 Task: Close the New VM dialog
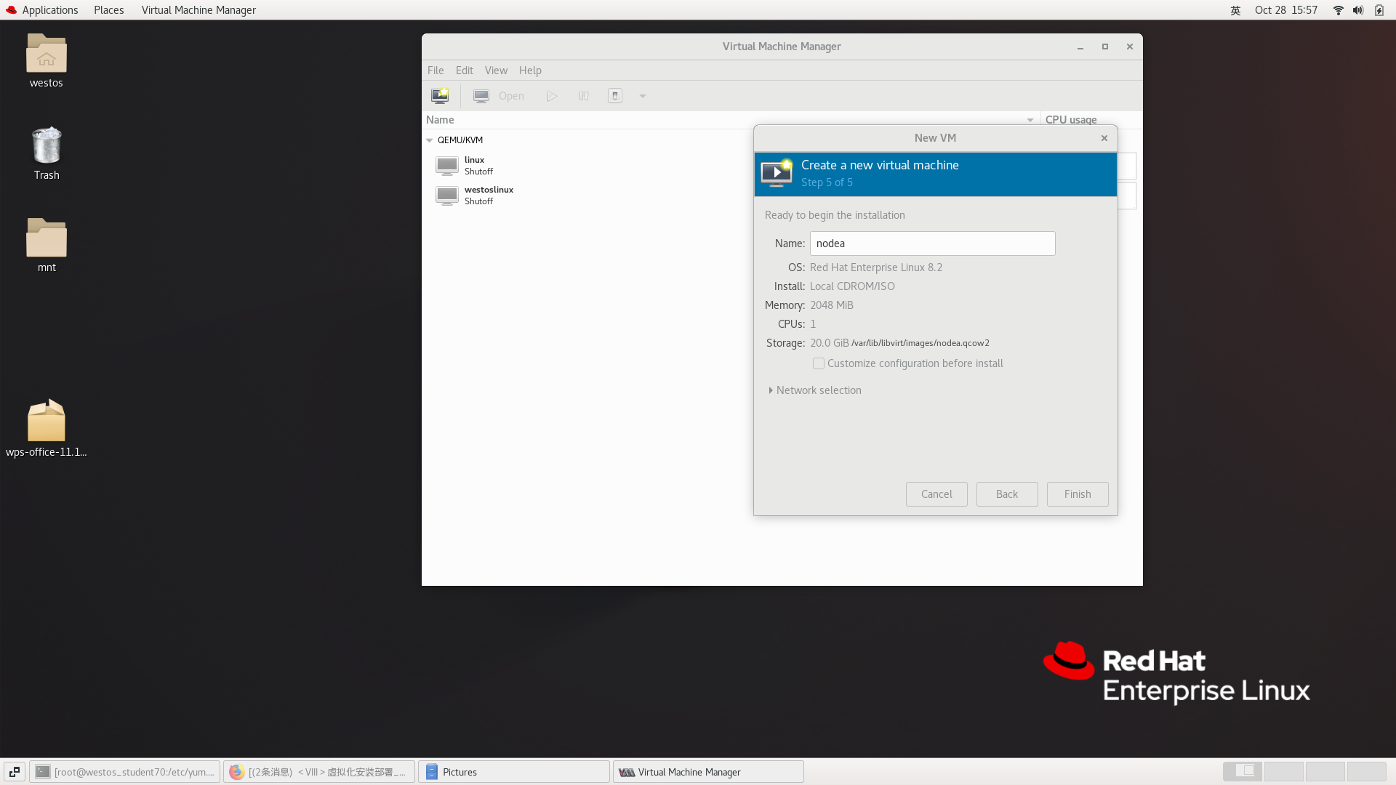point(1104,138)
